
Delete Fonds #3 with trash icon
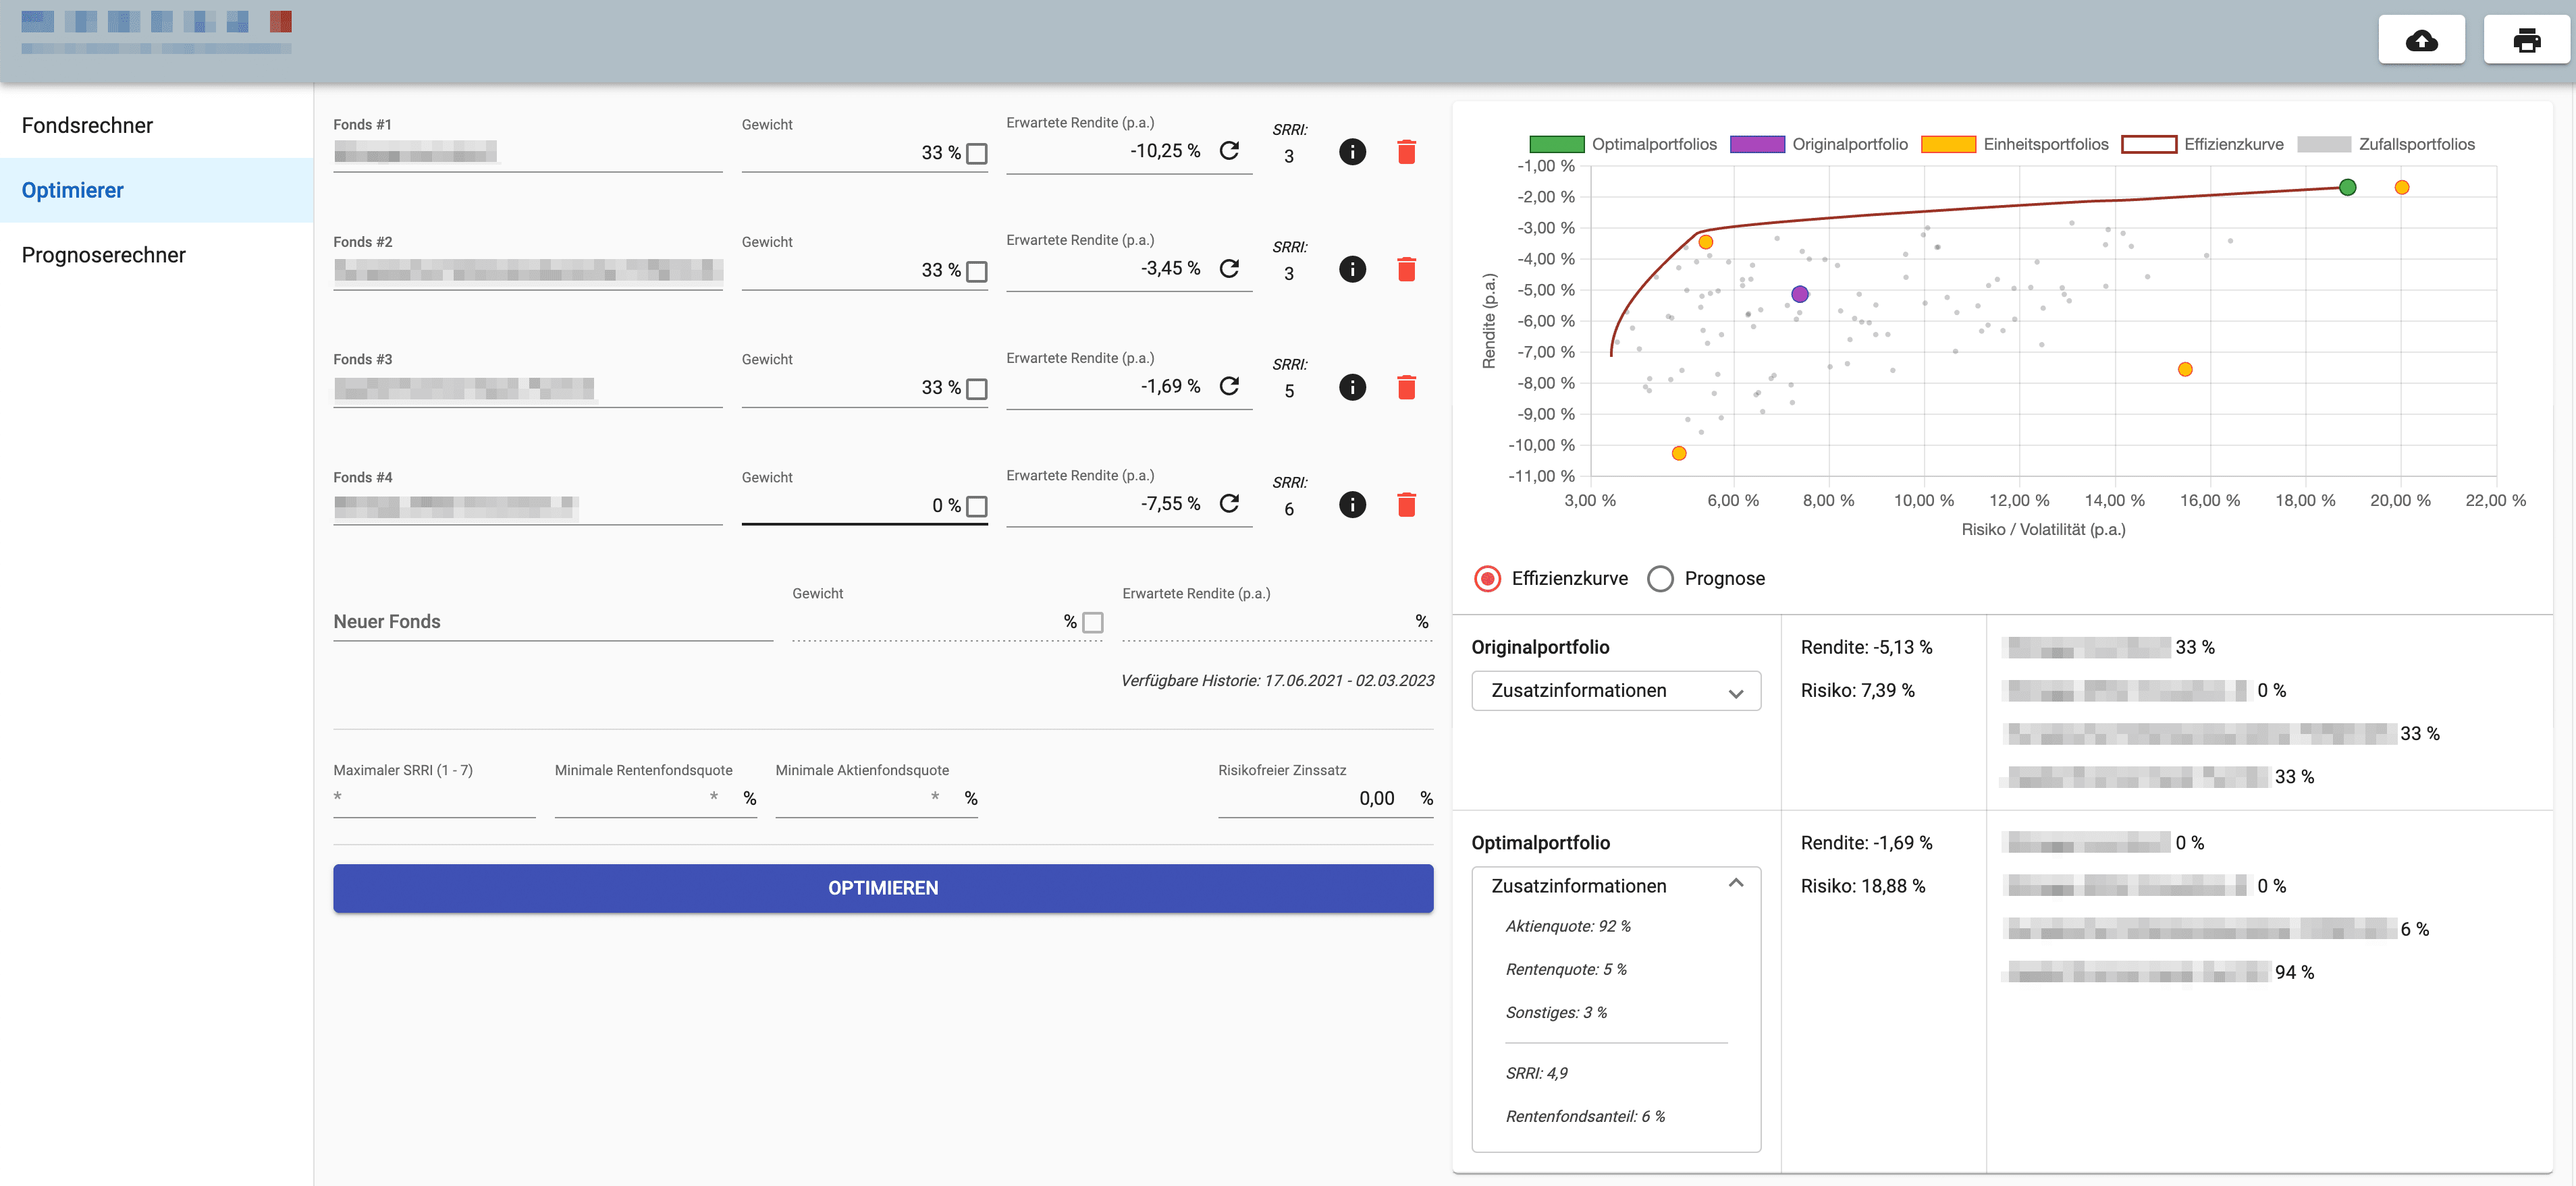[x=1406, y=387]
